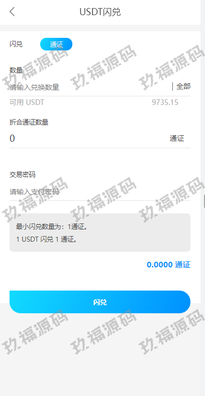Click the 通证 unit label beside converted amount

177,138
